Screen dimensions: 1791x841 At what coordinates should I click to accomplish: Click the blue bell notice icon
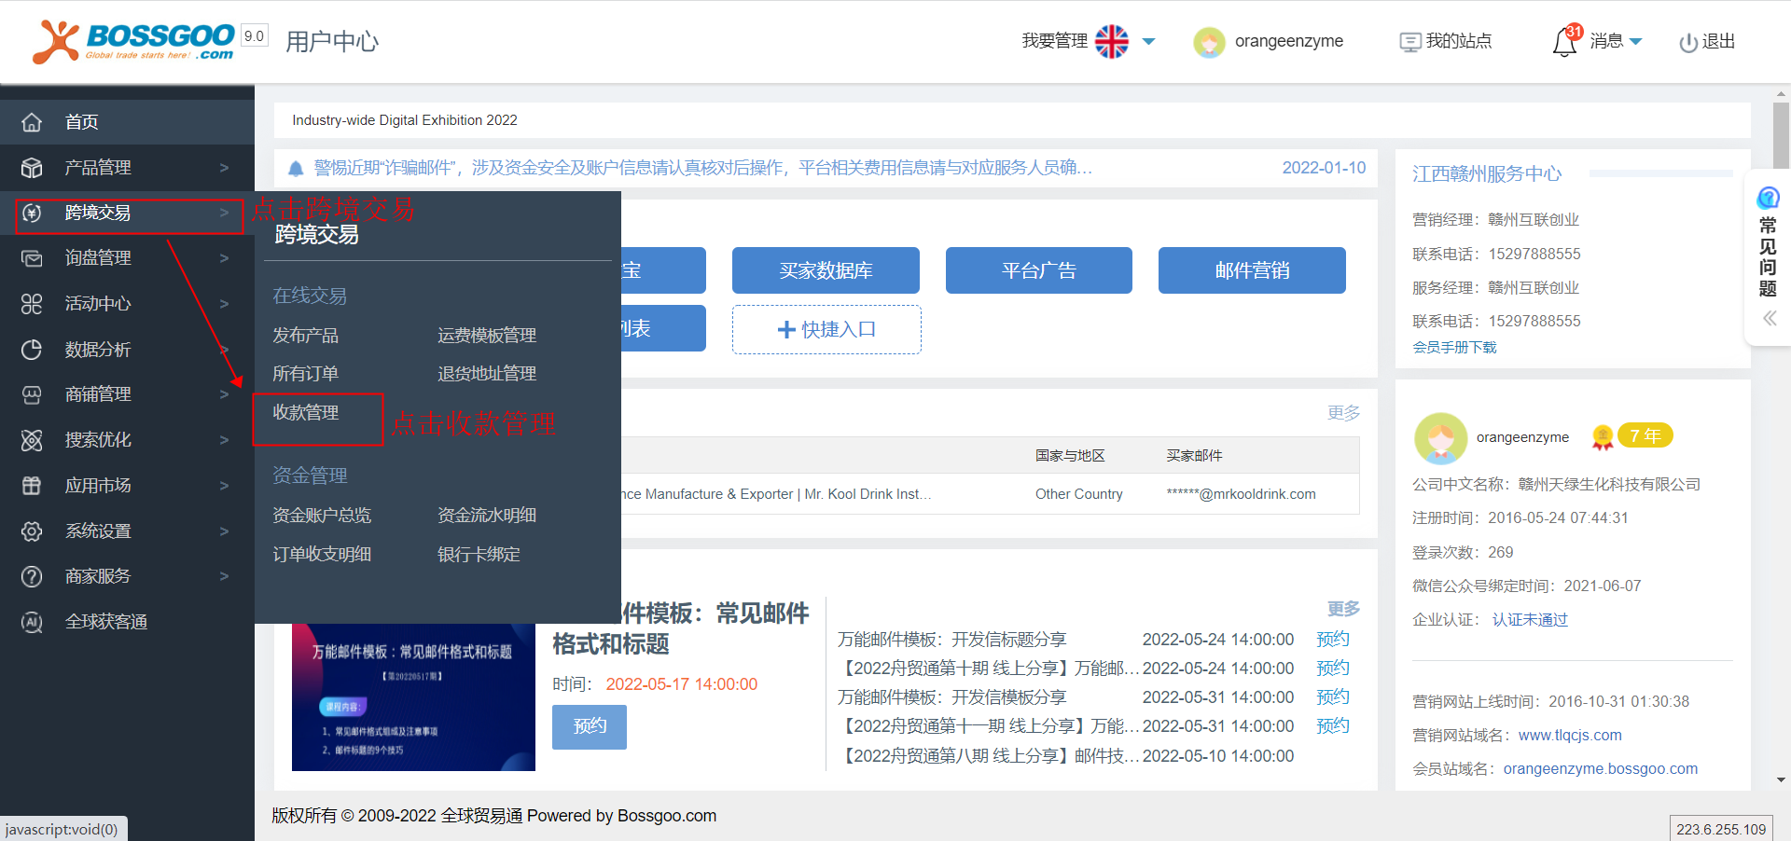pyautogui.click(x=296, y=169)
